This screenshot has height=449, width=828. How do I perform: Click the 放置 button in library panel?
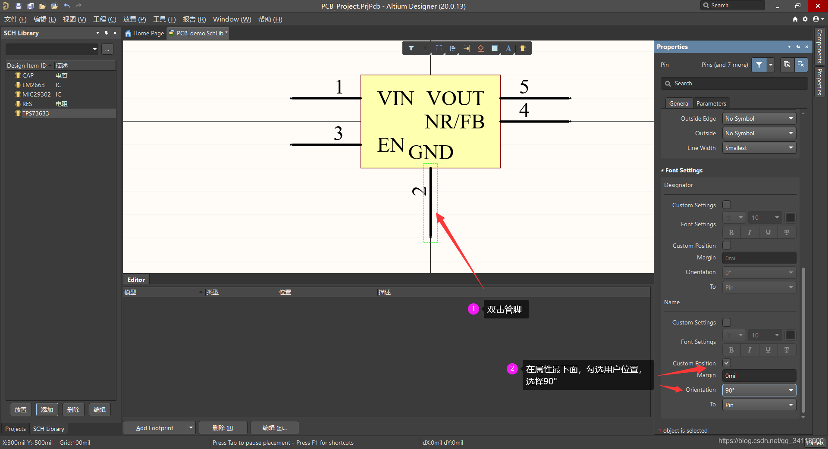(21, 410)
